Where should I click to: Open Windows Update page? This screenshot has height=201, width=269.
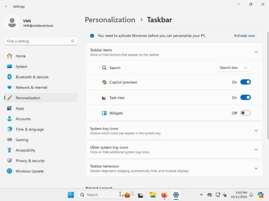(x=41, y=171)
